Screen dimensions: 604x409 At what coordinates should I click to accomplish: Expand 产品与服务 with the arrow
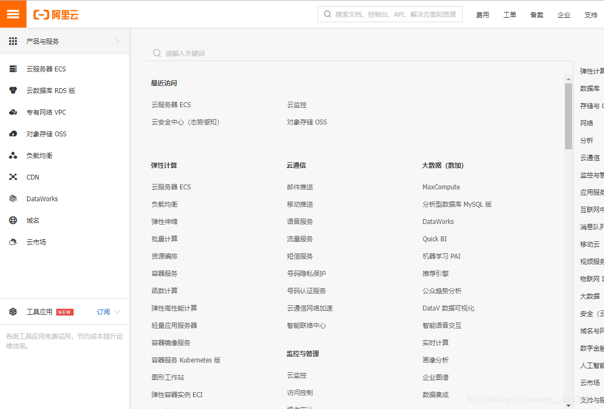pos(117,41)
